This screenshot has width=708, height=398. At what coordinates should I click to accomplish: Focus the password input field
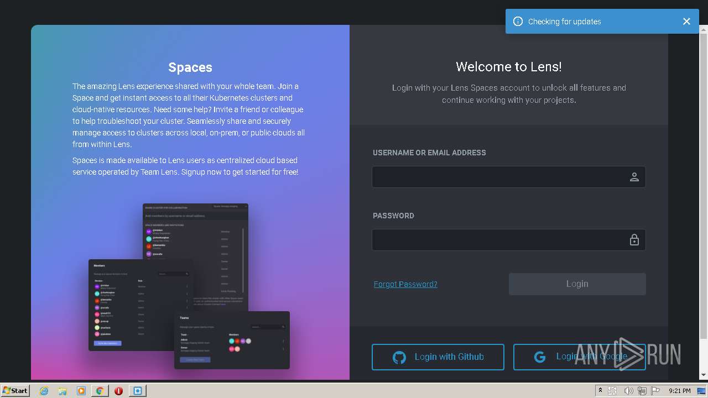click(509, 240)
